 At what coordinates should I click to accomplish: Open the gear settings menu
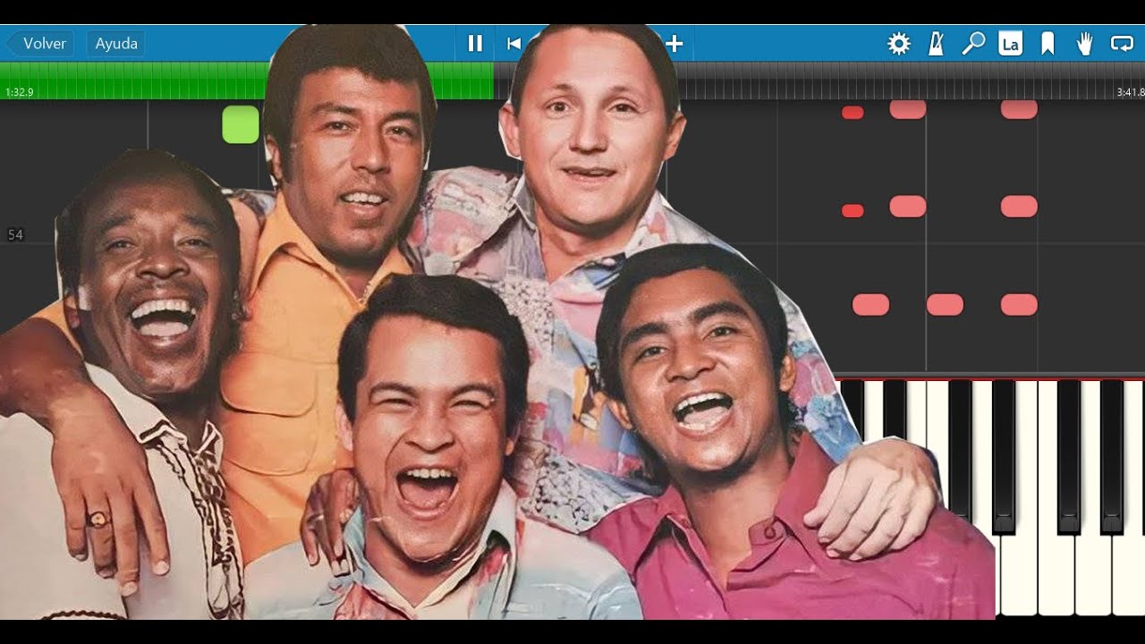pos(898,43)
